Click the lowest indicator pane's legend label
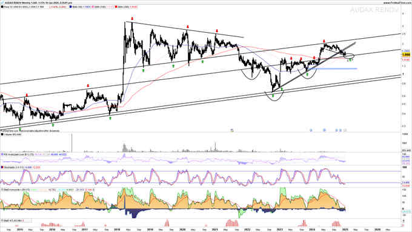The height and width of the screenshot is (232, 412). [x=12, y=220]
